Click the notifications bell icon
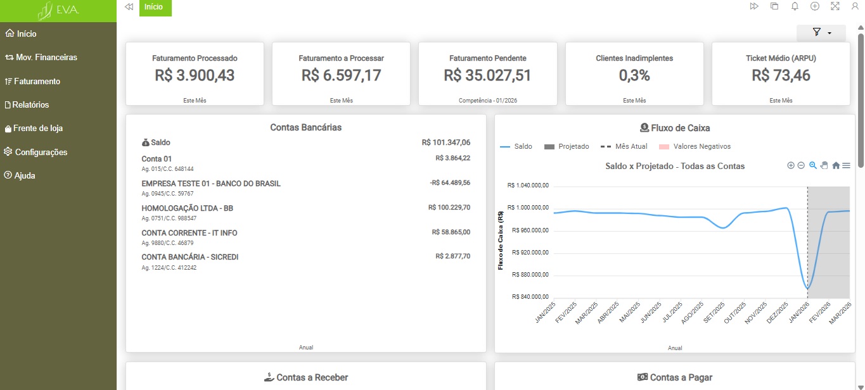 tap(795, 6)
